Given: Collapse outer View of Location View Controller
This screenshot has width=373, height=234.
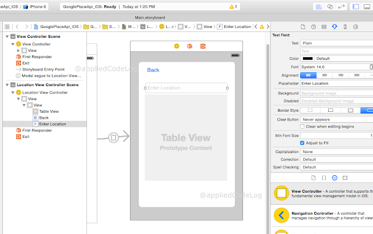Looking at the screenshot, I should coord(18,99).
